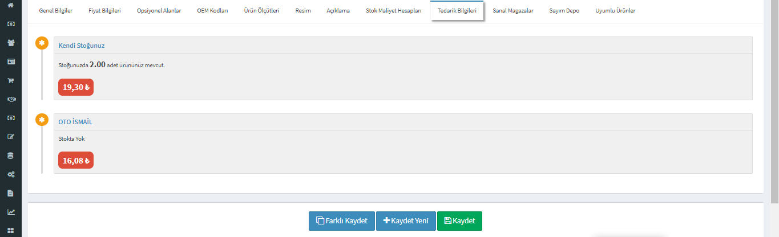Screen dimensions: 779x237
Task: Open the gears settings sidebar icon
Action: pos(10,174)
